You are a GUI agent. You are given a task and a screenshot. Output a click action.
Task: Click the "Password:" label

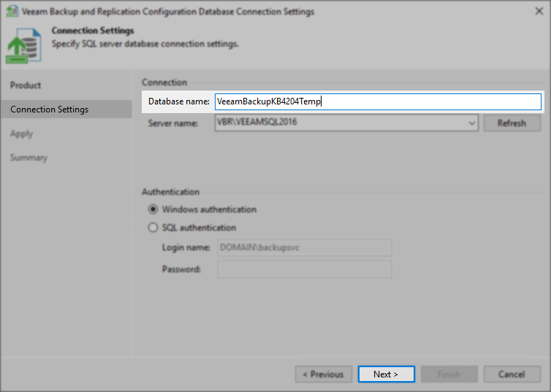pyautogui.click(x=181, y=269)
